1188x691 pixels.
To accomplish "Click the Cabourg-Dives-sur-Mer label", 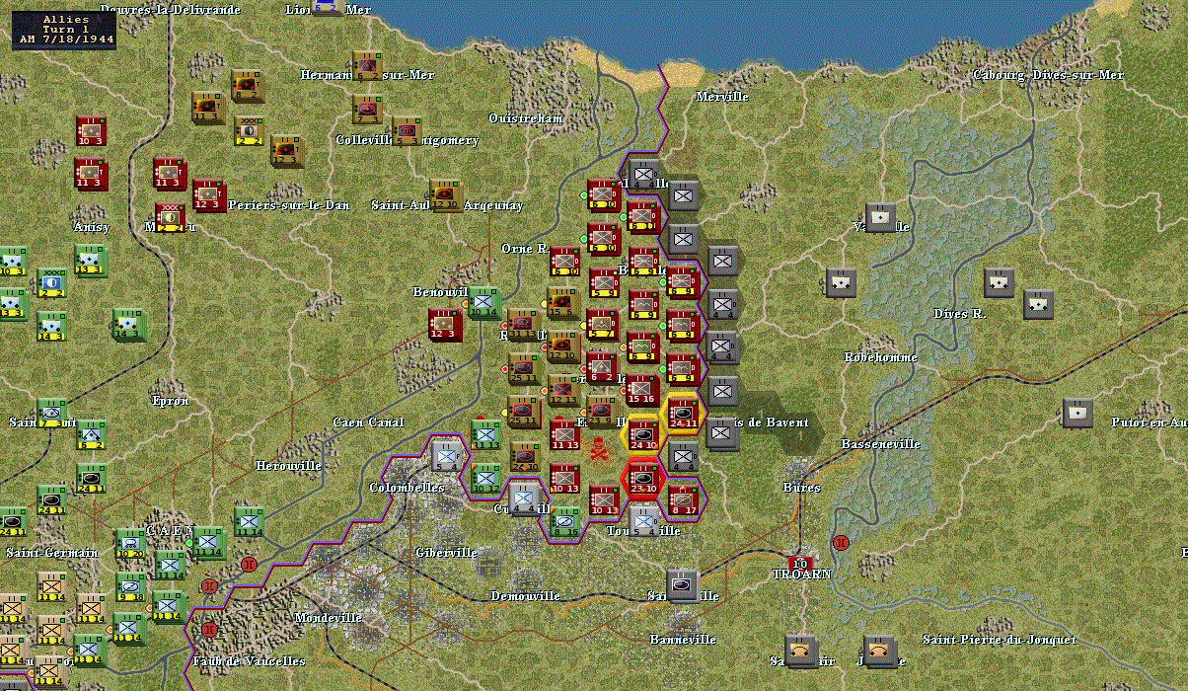I will (1048, 75).
